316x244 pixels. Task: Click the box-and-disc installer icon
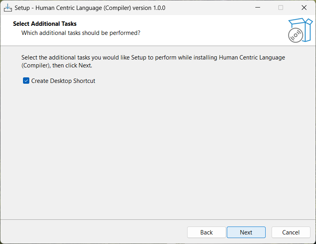coord(300,30)
